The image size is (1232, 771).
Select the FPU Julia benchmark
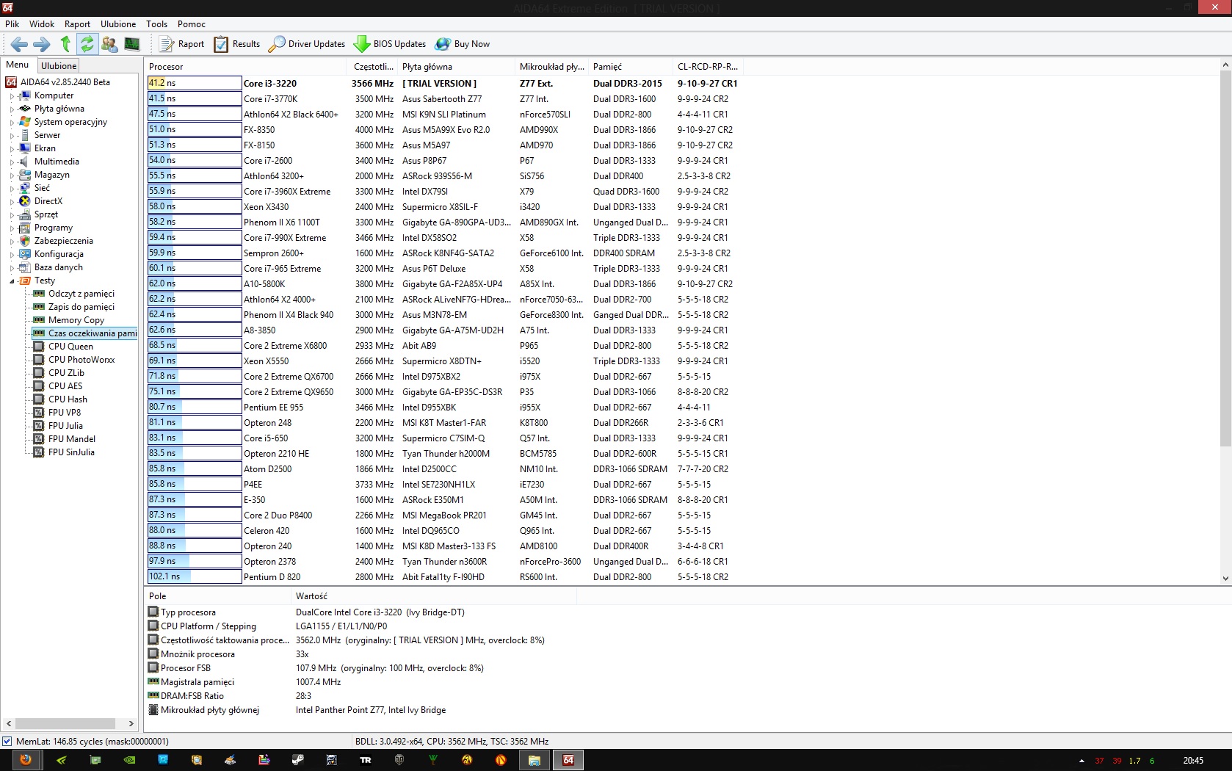click(65, 426)
